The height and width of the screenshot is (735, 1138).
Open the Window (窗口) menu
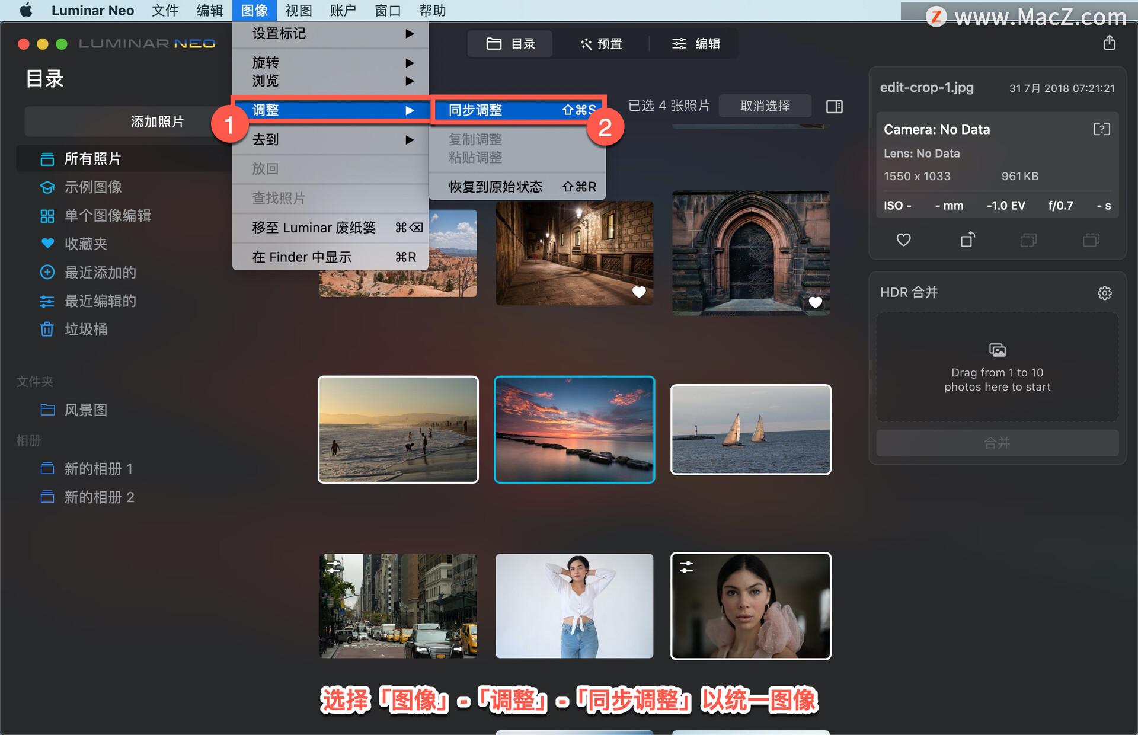(388, 10)
